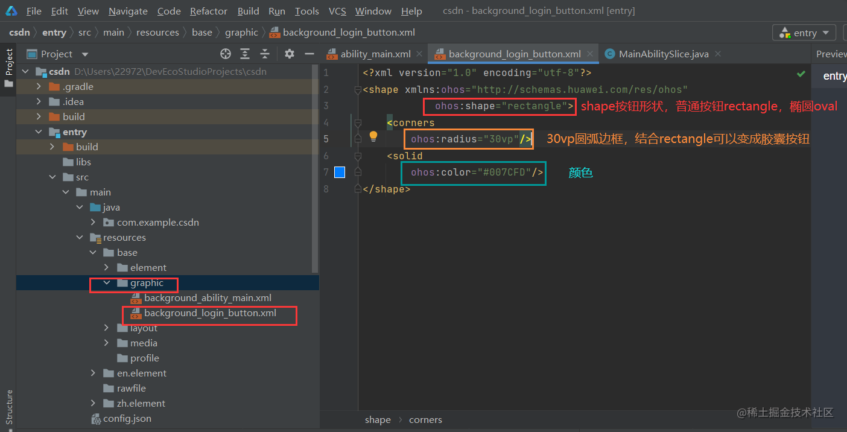Image resolution: width=847 pixels, height=432 pixels.
Task: Click the Collapse All icon in Project panel
Action: [x=265, y=54]
